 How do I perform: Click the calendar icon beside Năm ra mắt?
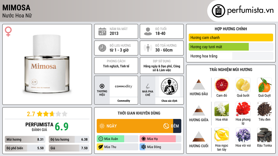pos(102,31)
